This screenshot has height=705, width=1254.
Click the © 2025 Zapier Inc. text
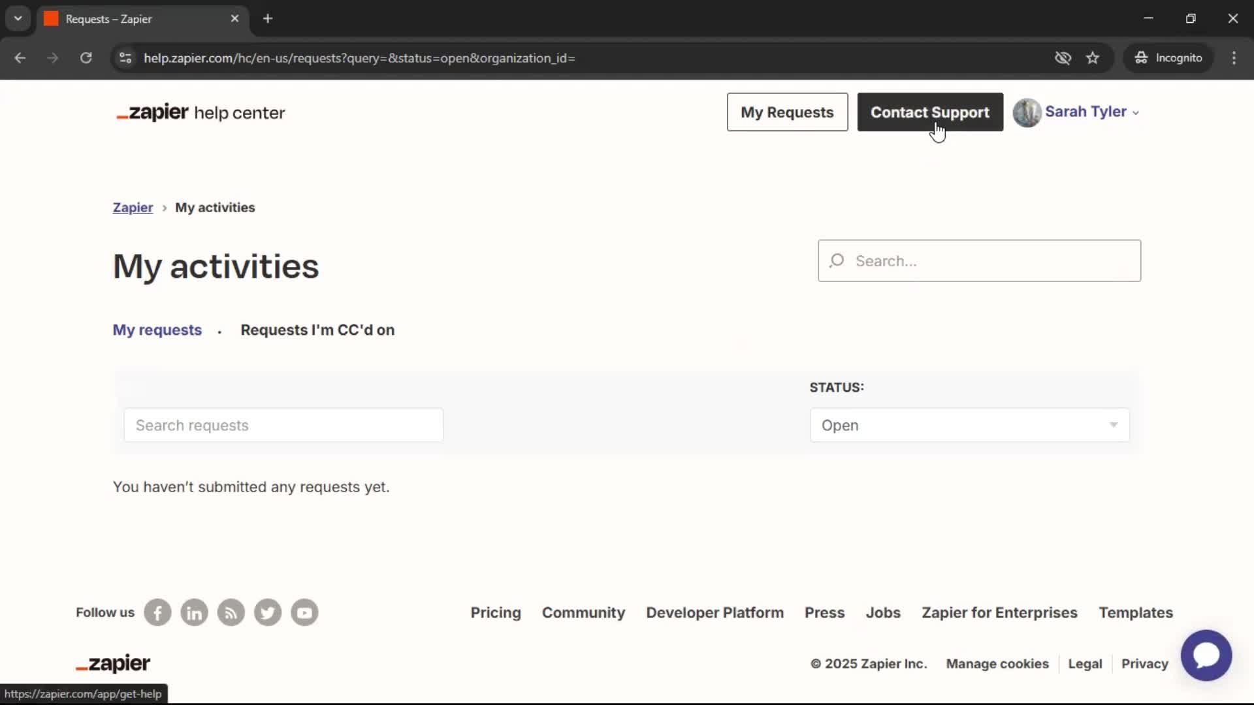(x=869, y=664)
